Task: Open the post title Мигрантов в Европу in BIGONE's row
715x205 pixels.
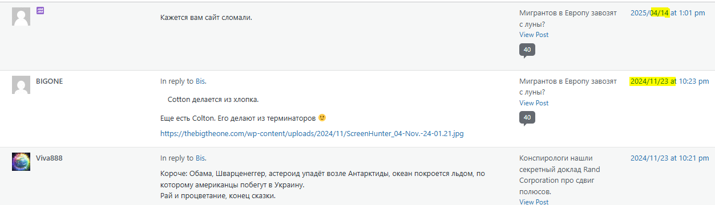Action: click(568, 87)
